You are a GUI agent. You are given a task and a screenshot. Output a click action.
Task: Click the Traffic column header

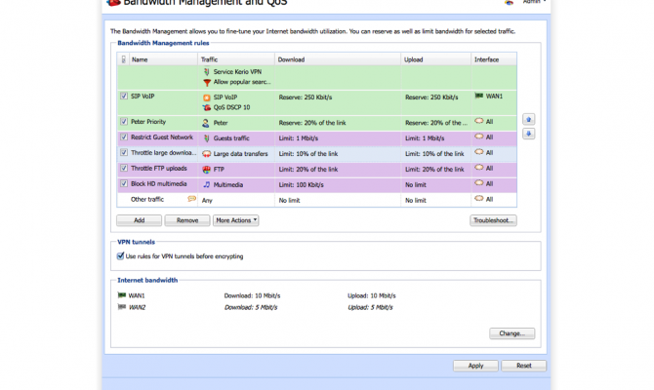click(236, 59)
